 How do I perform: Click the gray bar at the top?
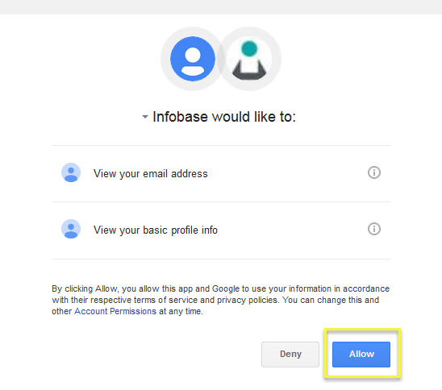click(221, 7)
